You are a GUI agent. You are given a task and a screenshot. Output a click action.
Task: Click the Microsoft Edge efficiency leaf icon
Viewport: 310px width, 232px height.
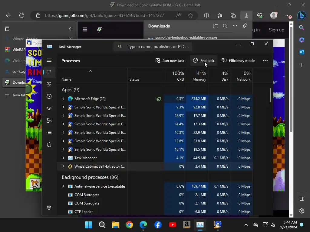tap(158, 99)
